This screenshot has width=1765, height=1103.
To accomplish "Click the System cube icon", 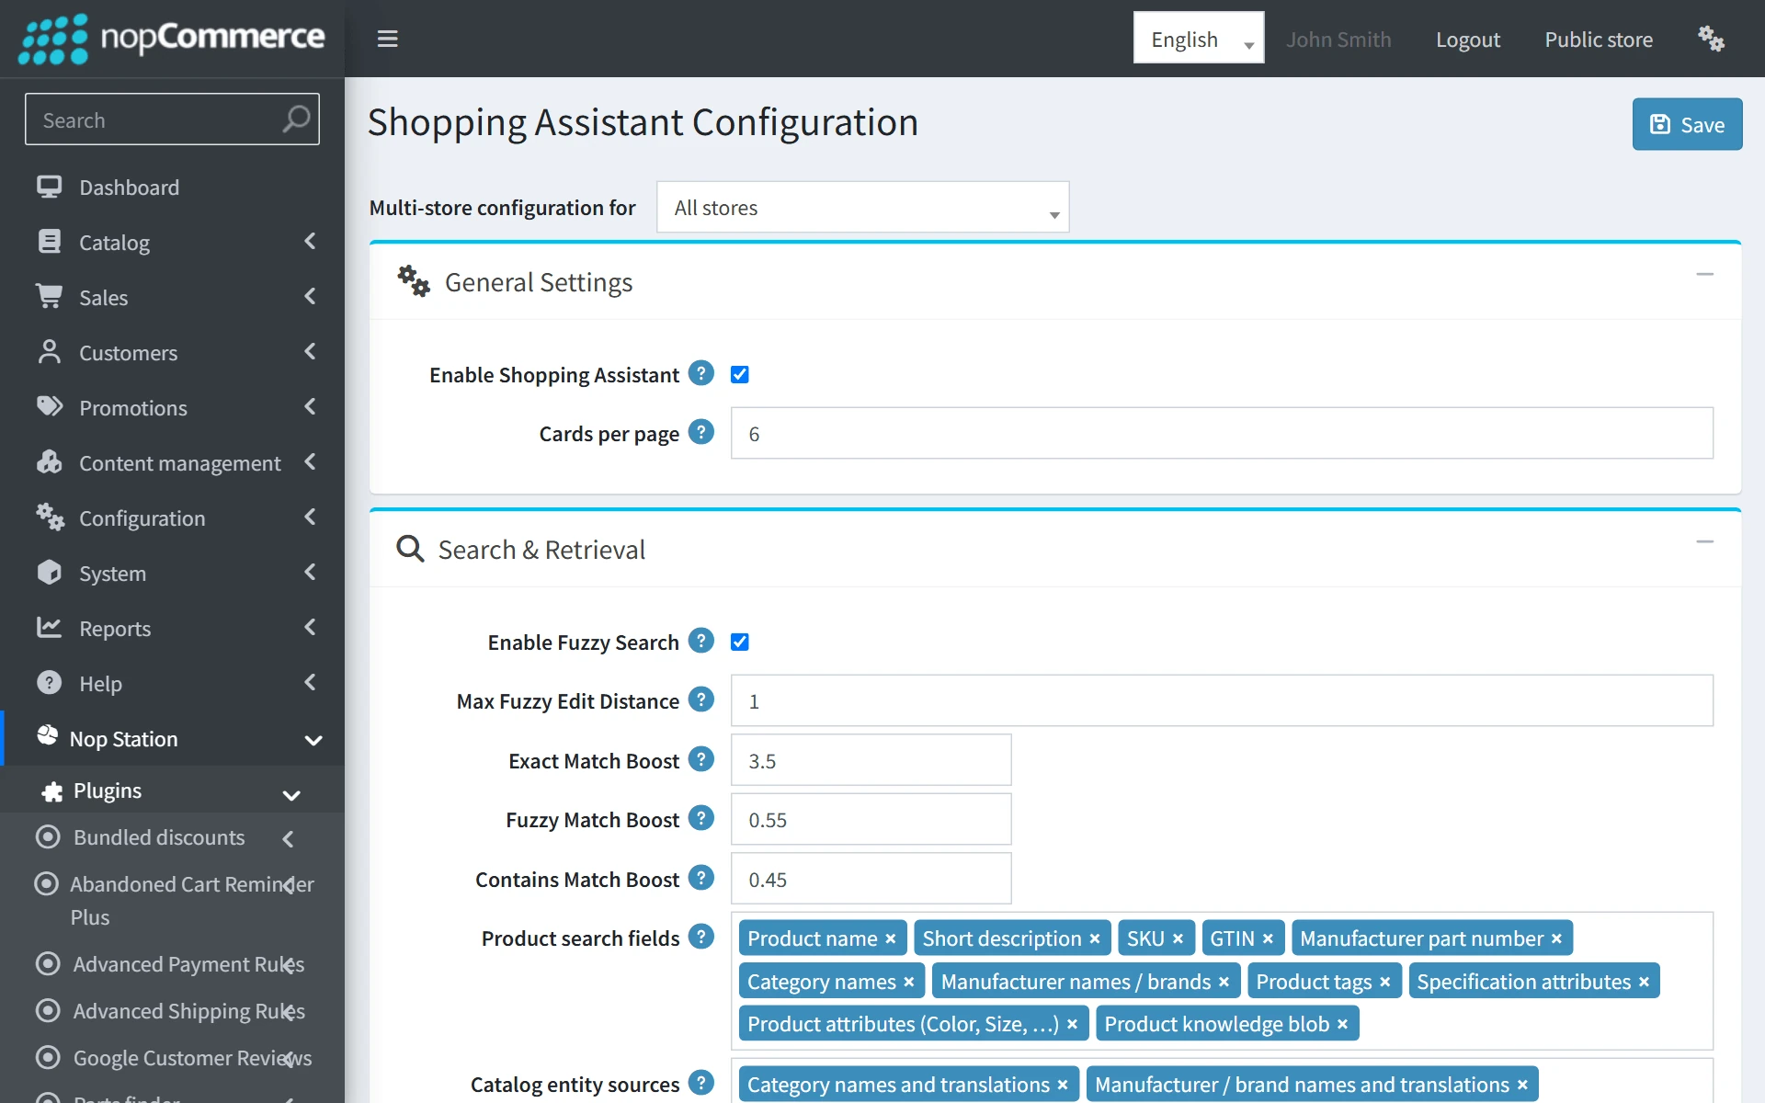I will click(x=49, y=572).
